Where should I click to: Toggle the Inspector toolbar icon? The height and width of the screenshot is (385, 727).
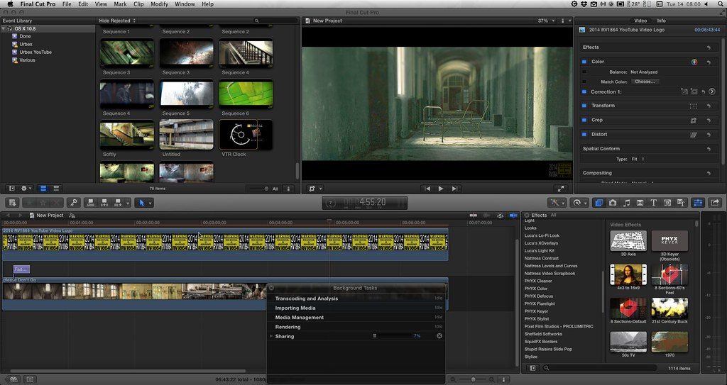698,203
